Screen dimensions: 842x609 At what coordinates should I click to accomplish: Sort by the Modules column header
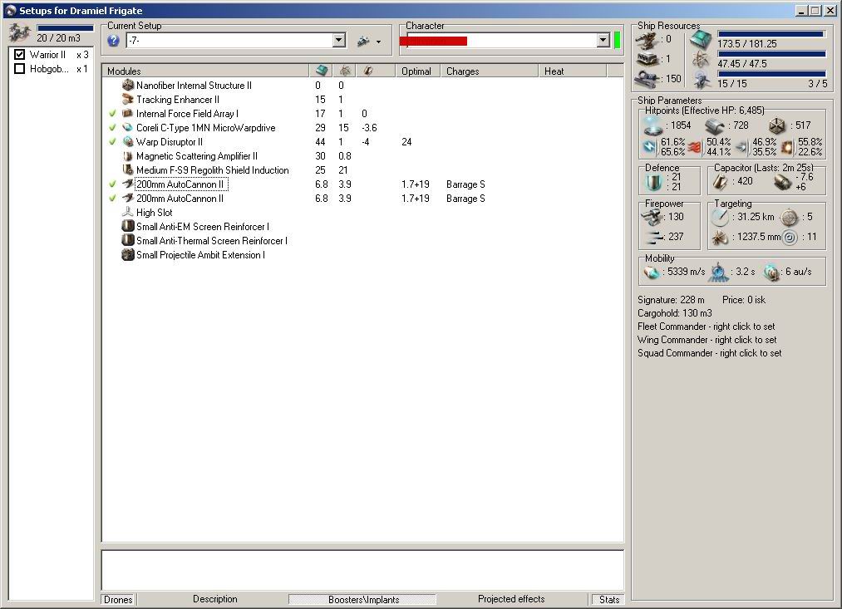(x=205, y=71)
